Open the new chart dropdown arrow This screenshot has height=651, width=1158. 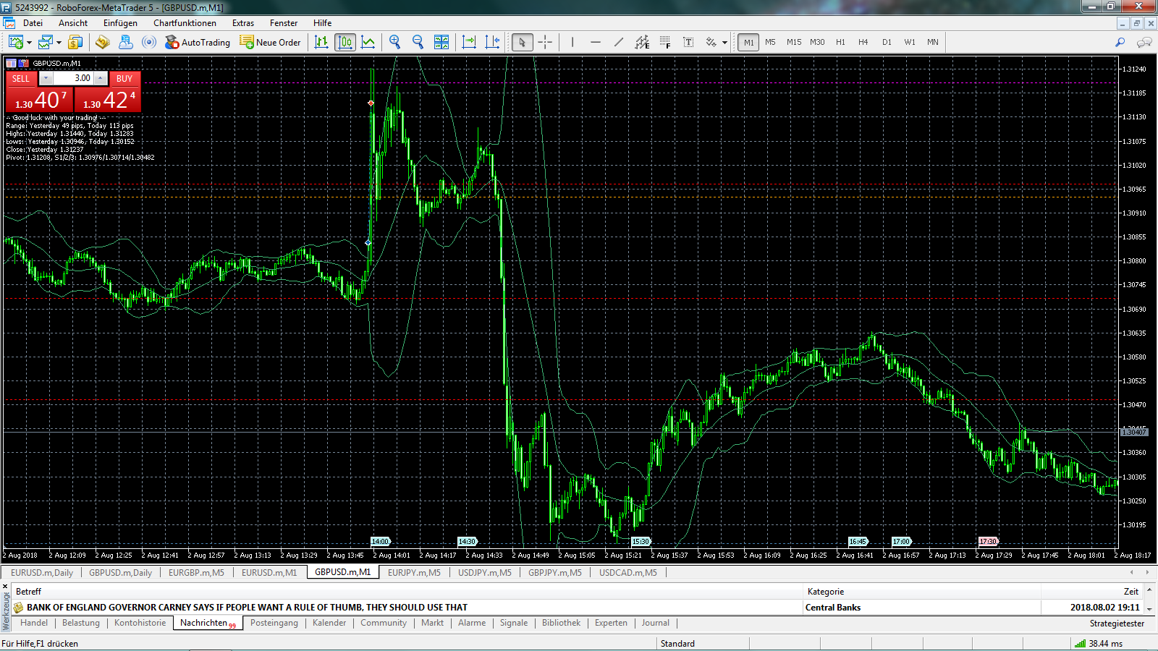point(29,43)
